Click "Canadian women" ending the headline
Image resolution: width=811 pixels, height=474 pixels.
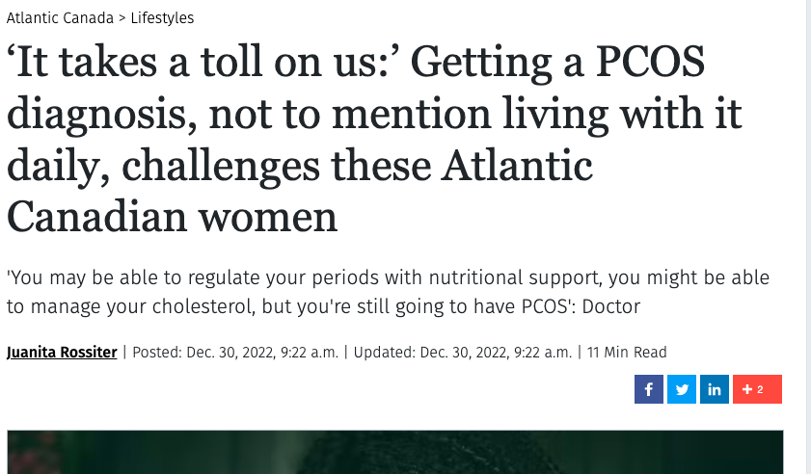coord(172,217)
